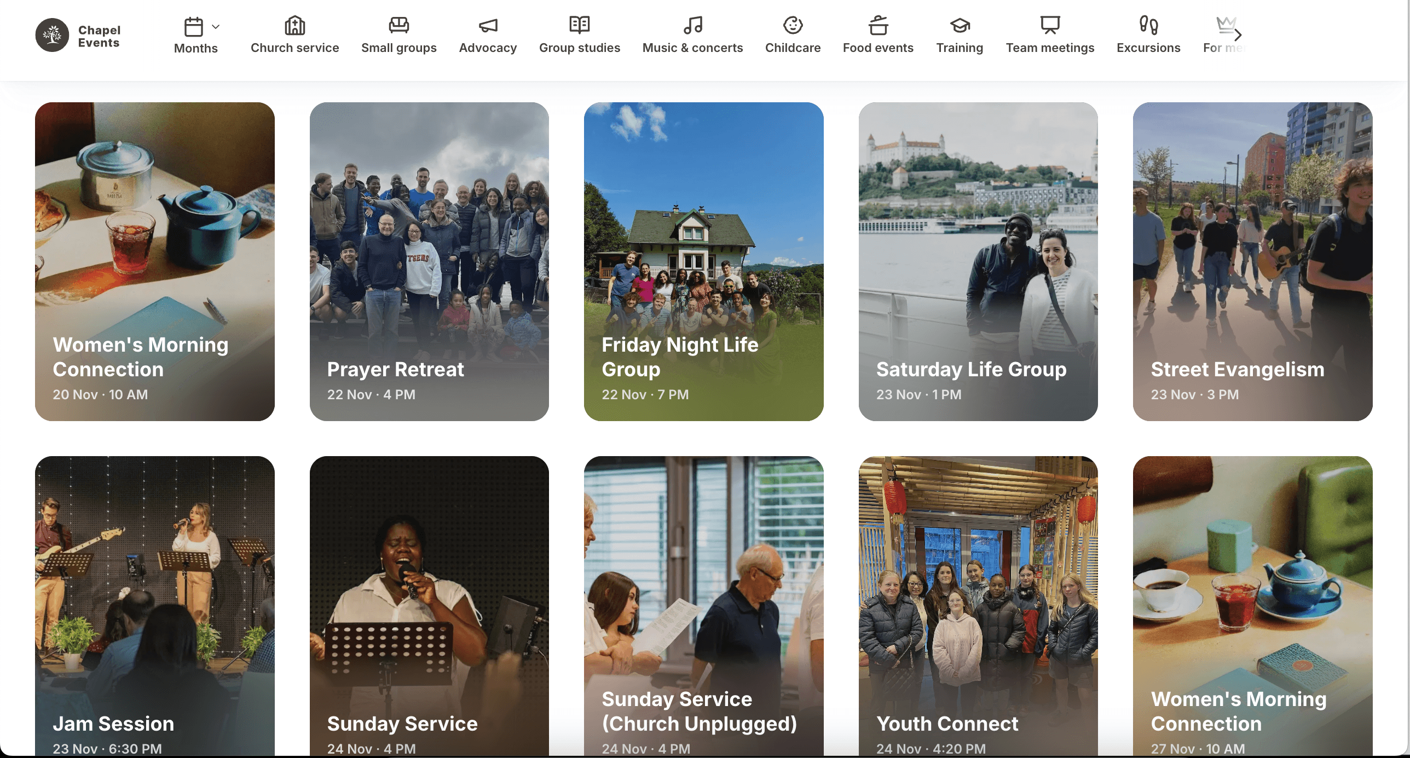Open the Prayer Retreat event card

[429, 261]
